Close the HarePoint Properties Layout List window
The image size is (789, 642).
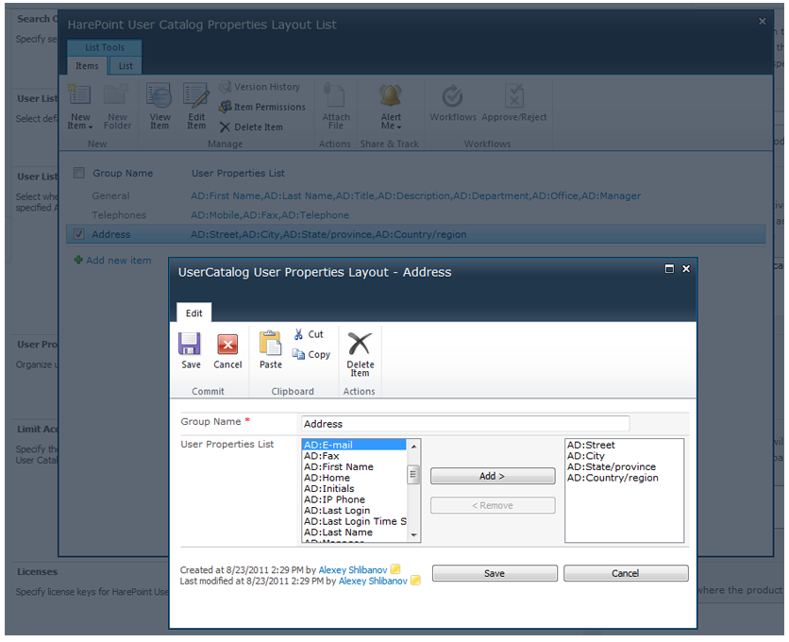pyautogui.click(x=763, y=21)
